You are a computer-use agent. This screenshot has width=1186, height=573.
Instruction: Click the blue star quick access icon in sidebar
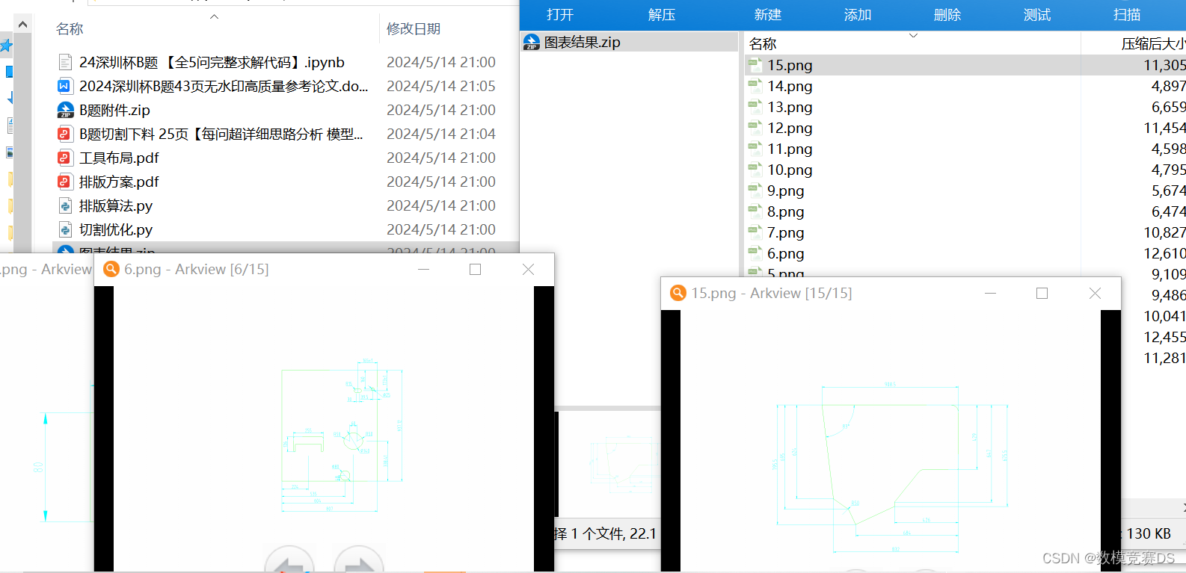click(6, 46)
